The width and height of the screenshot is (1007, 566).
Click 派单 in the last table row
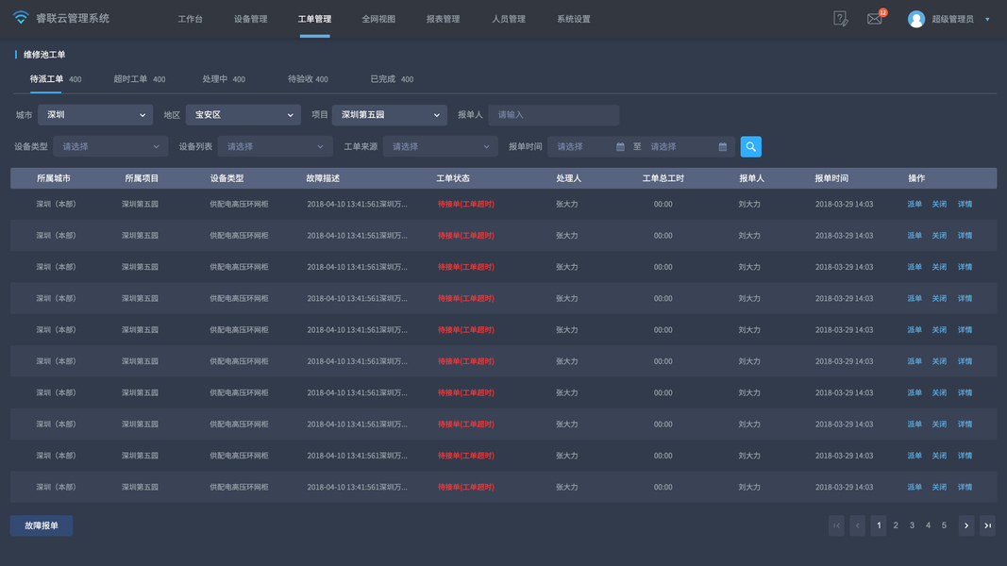[x=915, y=487]
